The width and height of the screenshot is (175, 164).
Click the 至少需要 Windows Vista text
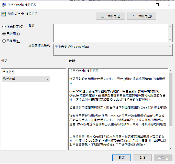click(72, 47)
